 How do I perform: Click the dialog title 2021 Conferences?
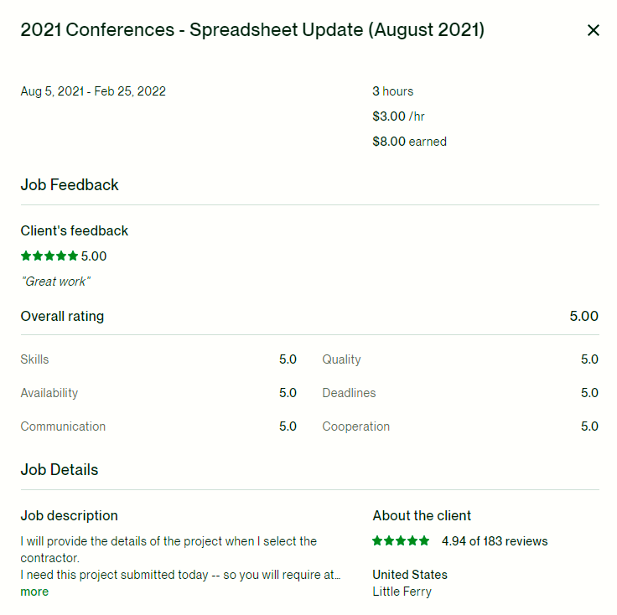point(251,30)
